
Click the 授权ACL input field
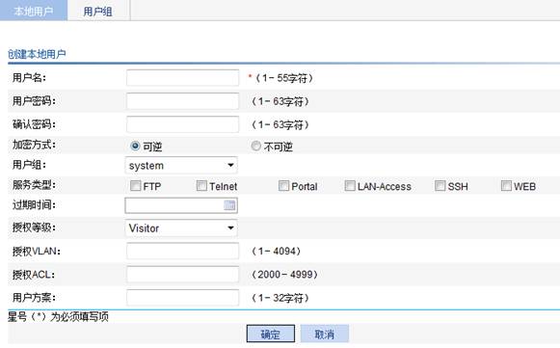pos(182,275)
